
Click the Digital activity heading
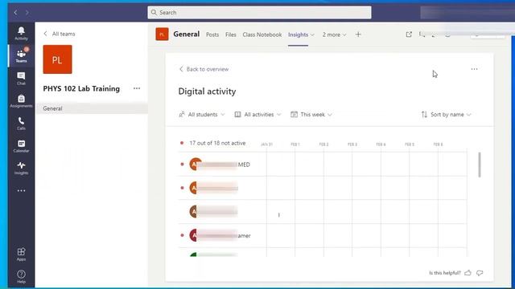pyautogui.click(x=207, y=92)
